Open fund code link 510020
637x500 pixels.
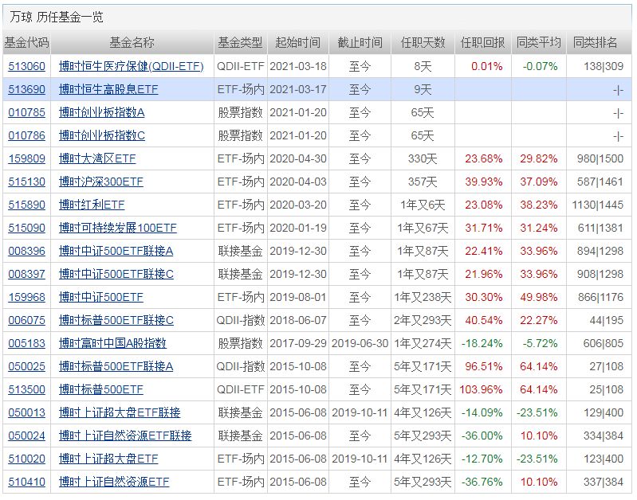point(26,459)
